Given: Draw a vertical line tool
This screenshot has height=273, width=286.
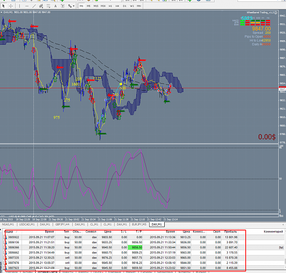Looking at the screenshot, I should click(x=19, y=6).
